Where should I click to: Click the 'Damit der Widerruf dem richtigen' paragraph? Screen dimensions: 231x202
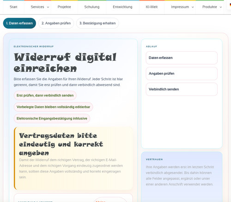[71, 168]
